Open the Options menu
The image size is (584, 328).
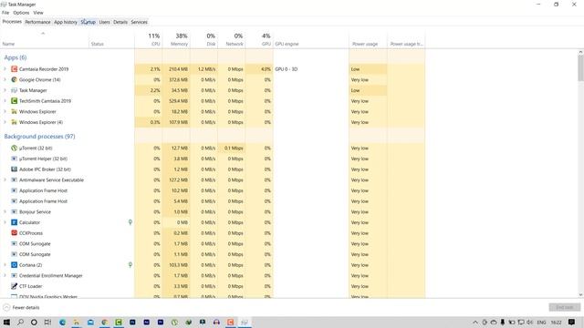click(21, 13)
